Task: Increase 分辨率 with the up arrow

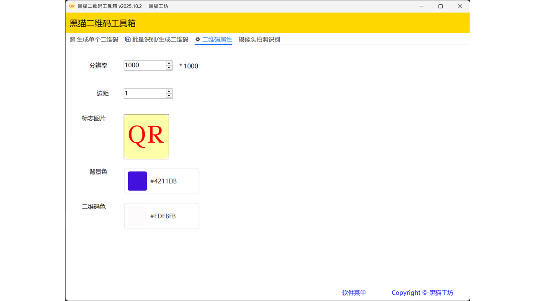Action: pos(169,63)
